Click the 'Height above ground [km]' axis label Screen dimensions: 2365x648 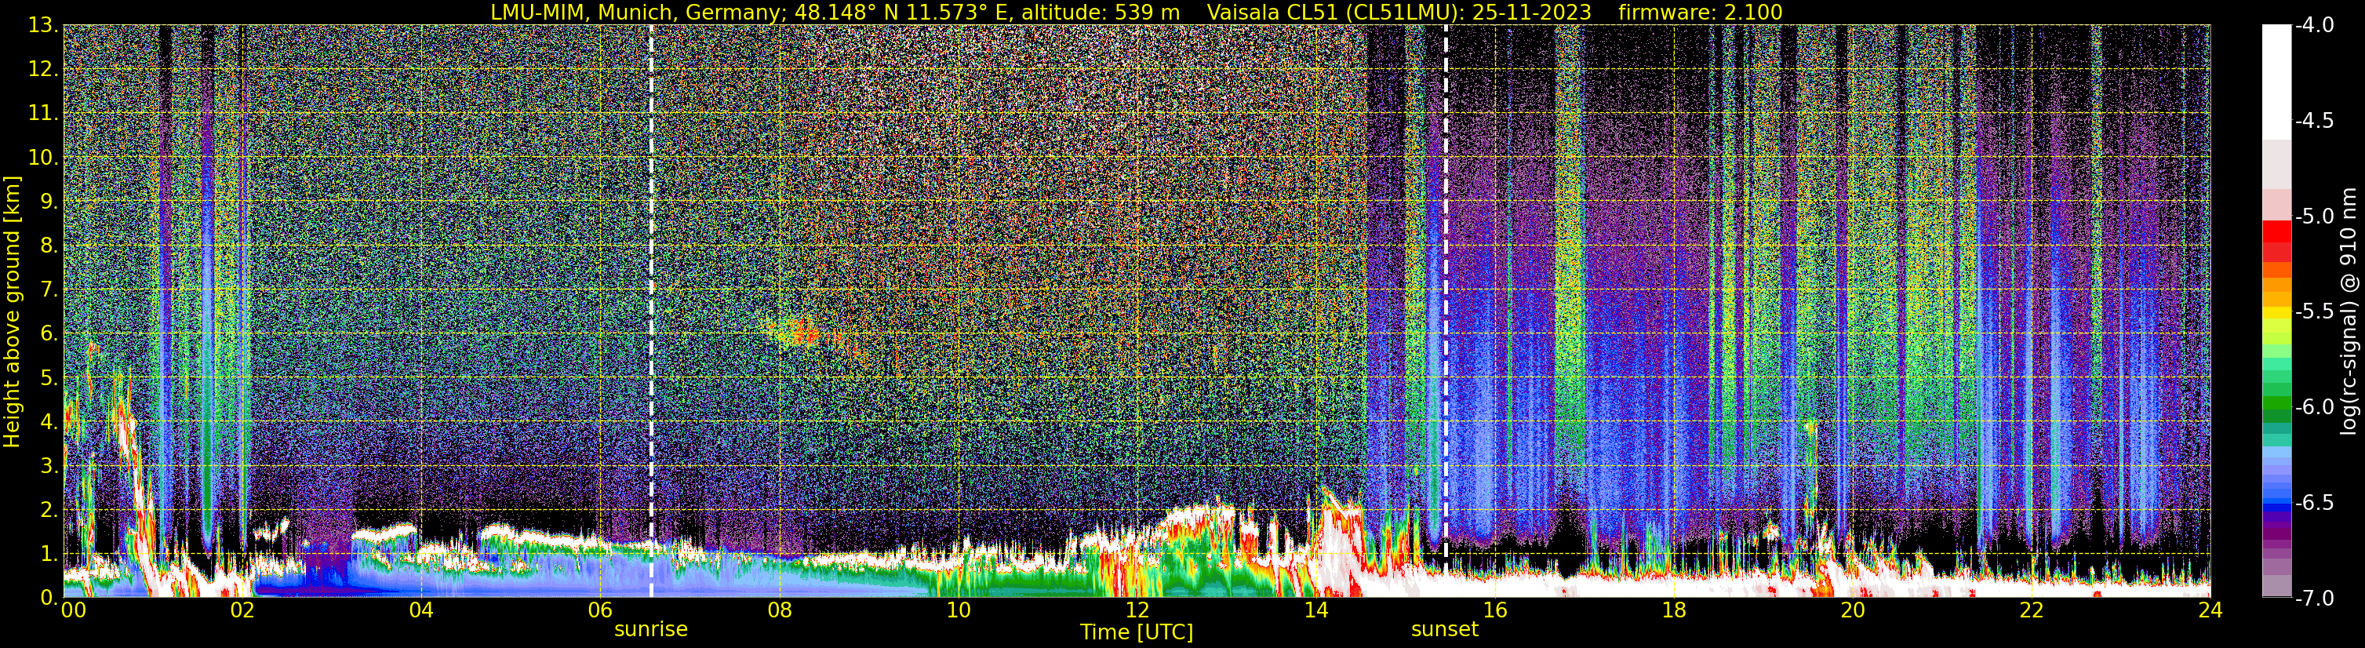12,310
